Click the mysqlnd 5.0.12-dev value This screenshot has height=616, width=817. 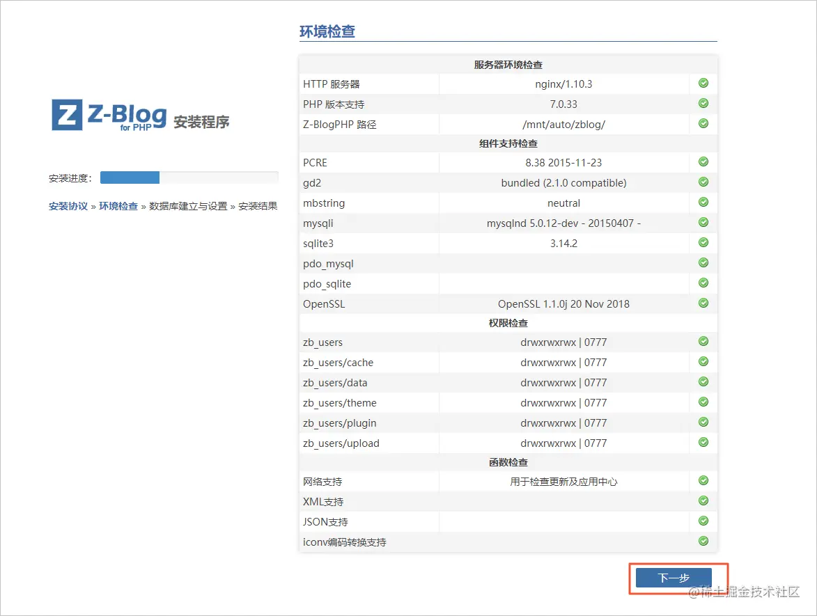coord(563,223)
